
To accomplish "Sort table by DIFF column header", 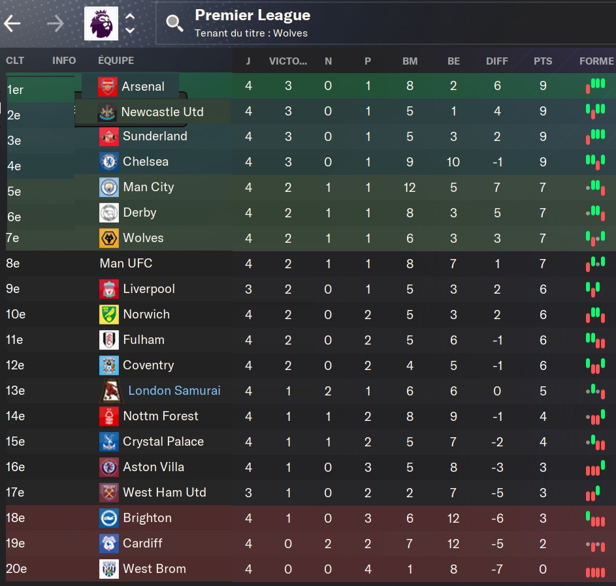I will point(497,61).
